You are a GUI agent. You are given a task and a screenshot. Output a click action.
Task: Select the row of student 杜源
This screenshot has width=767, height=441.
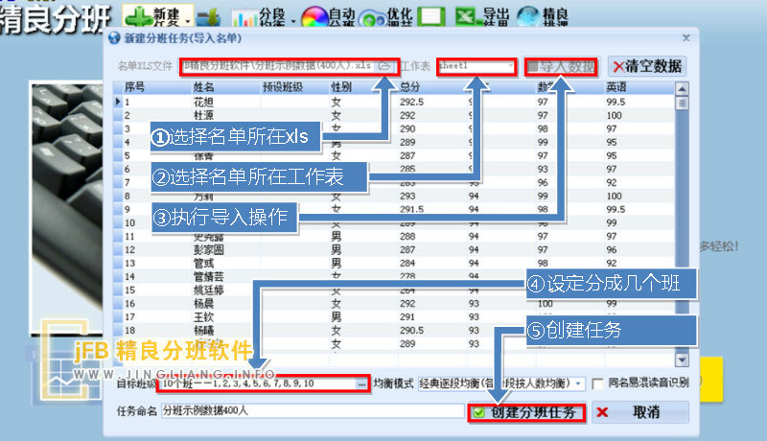click(394, 115)
